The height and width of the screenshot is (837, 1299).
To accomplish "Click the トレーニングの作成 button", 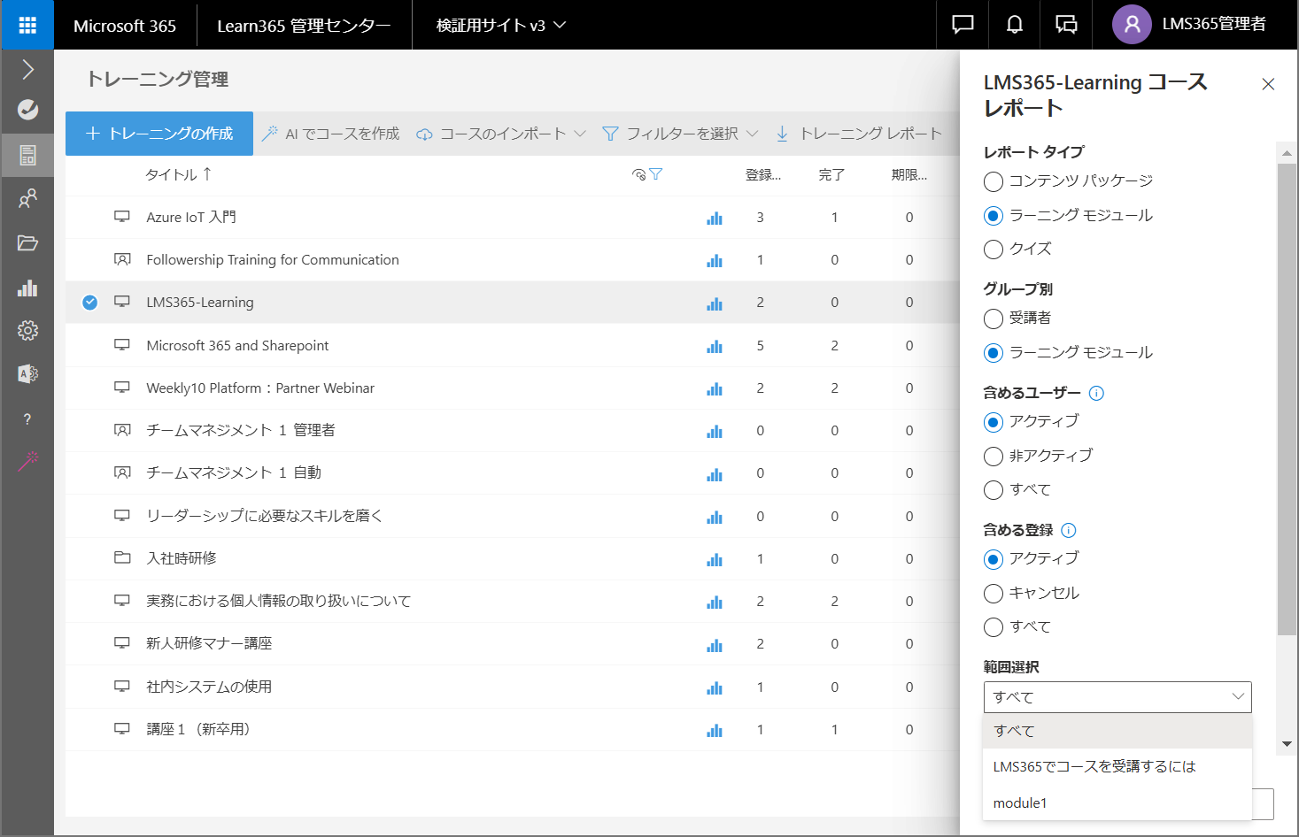I will pos(159,134).
